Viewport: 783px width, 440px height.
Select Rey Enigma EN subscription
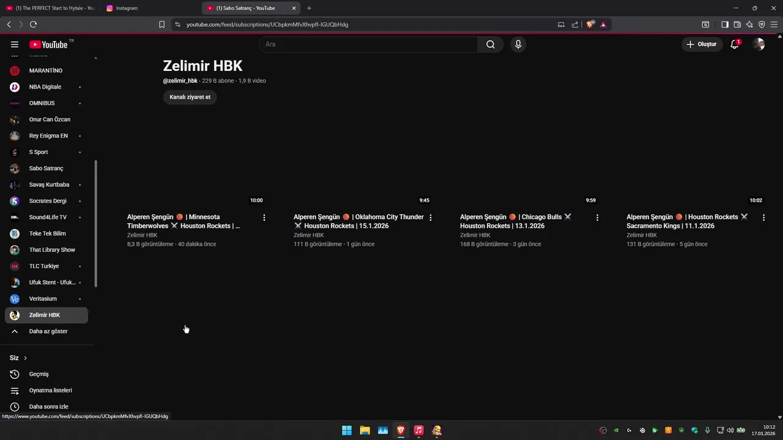46,136
